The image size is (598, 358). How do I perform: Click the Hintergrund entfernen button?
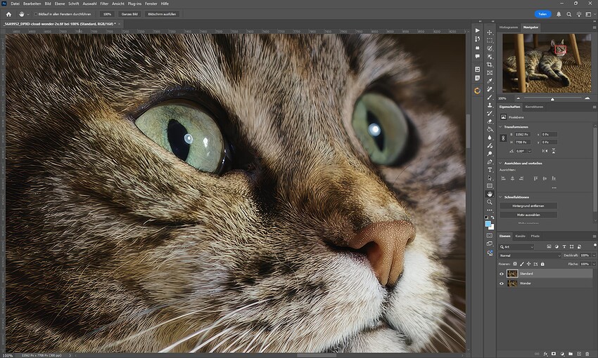tap(528, 206)
